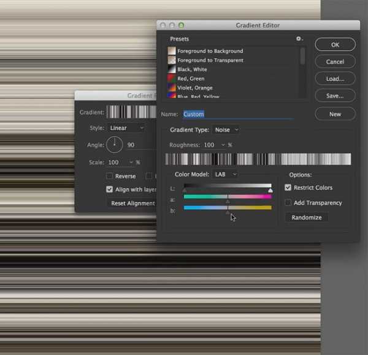Viewport: 368px width, 355px height.
Task: Click the Randomize button
Action: pos(307,218)
